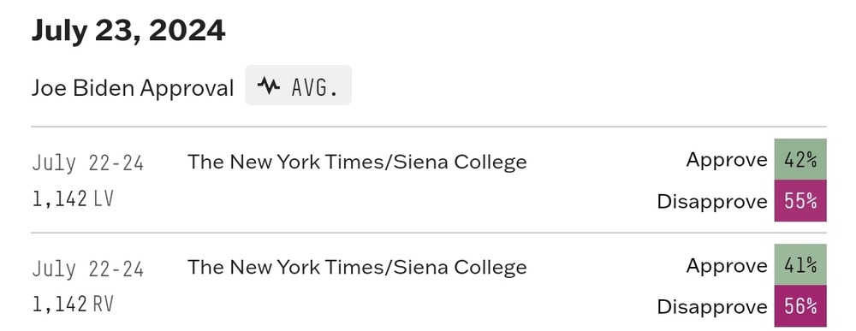Viewport: 856px width, 331px height.
Task: Open the first New York Times/Siena College poll
Action: (x=357, y=162)
